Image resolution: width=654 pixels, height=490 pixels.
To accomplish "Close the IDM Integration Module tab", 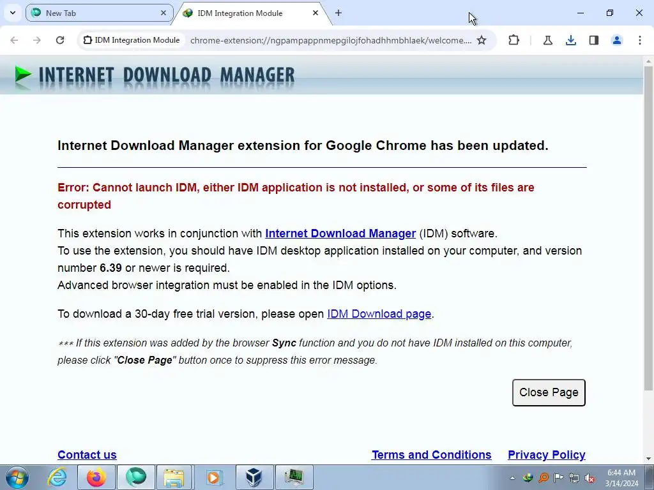I will pyautogui.click(x=316, y=13).
